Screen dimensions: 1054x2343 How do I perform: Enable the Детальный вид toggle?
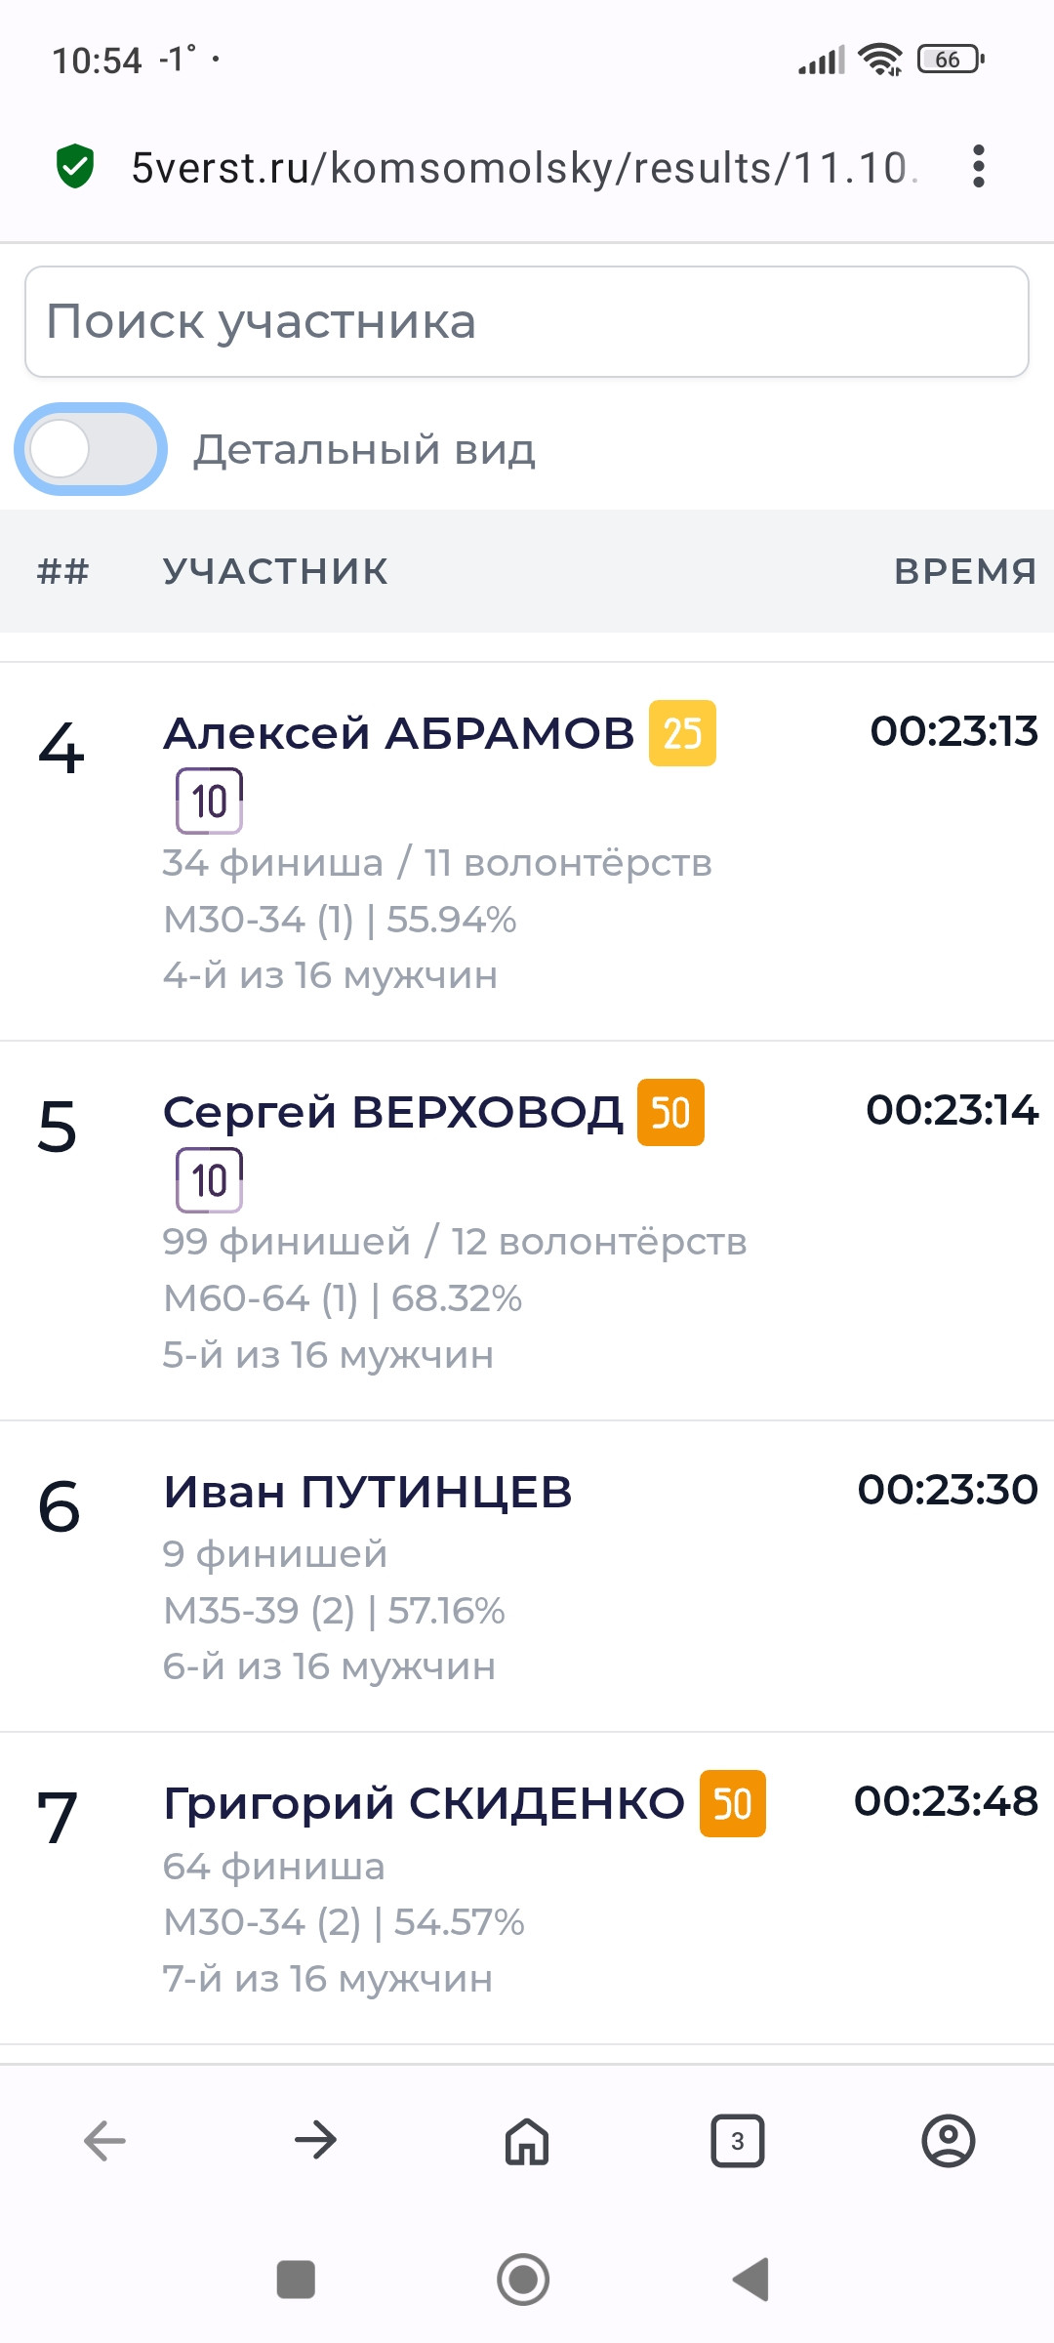(x=91, y=449)
